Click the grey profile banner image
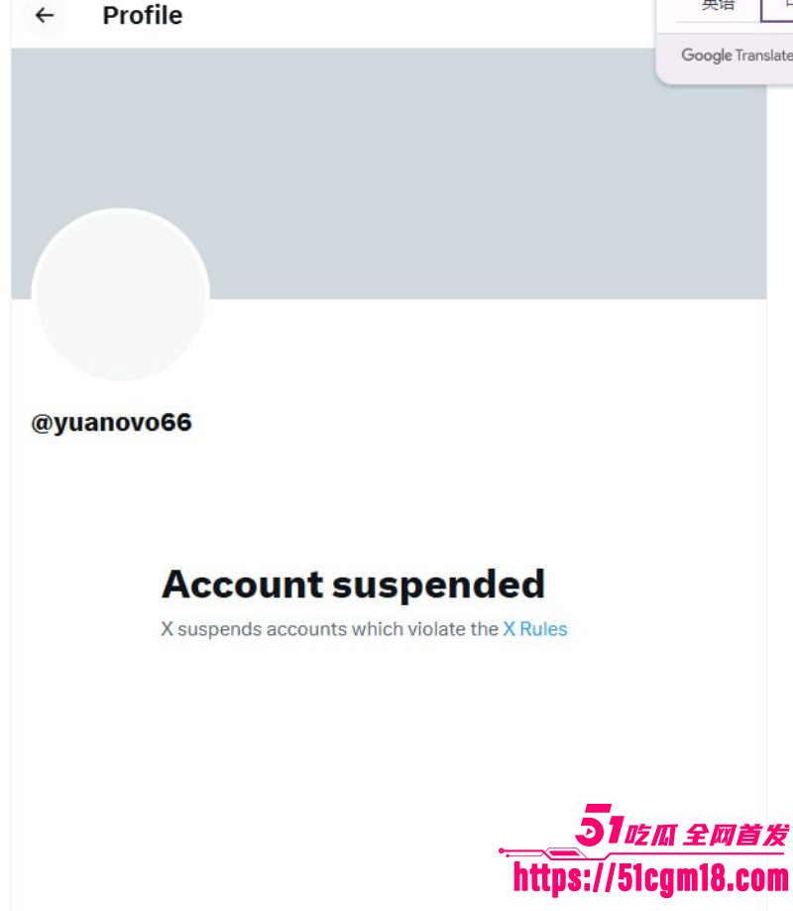The height and width of the screenshot is (911, 793). point(389,173)
